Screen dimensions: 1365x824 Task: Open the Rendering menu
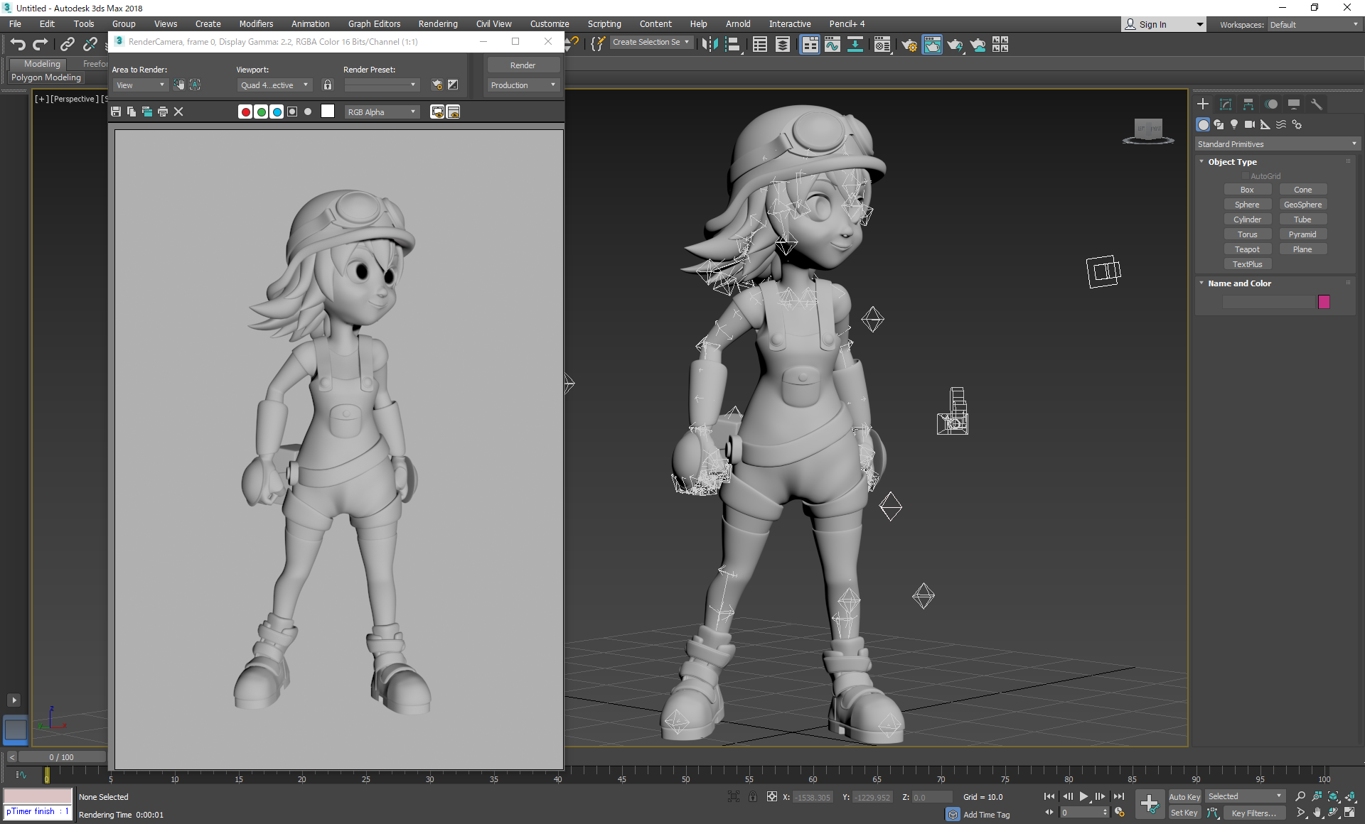[437, 23]
